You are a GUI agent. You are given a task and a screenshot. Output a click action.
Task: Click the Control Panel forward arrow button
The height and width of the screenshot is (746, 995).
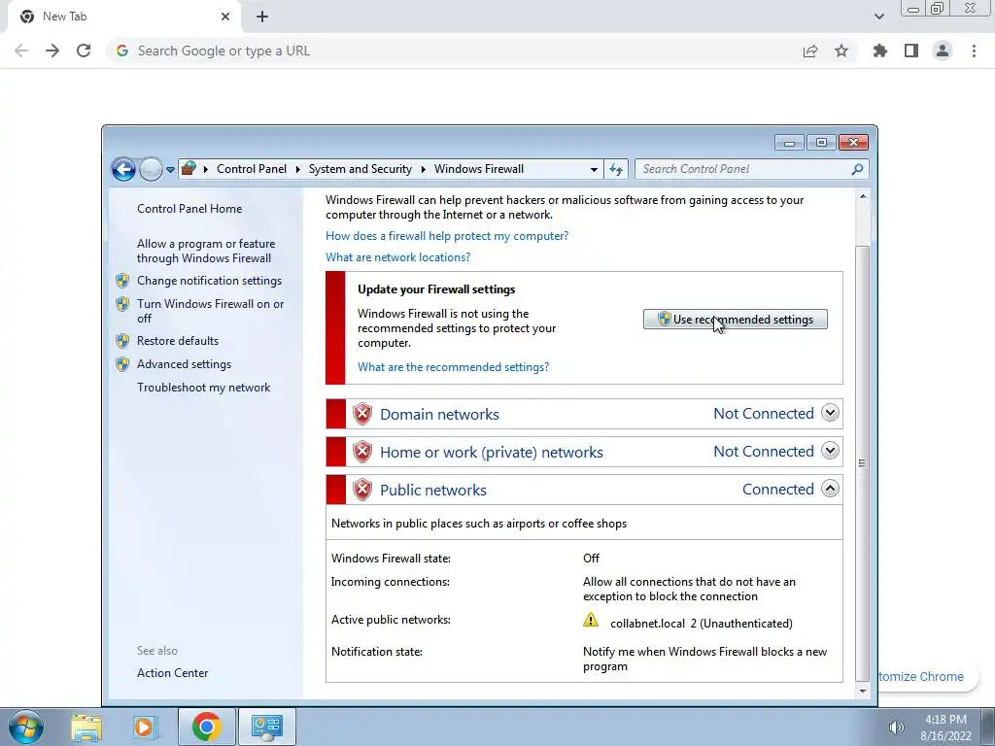pos(151,169)
